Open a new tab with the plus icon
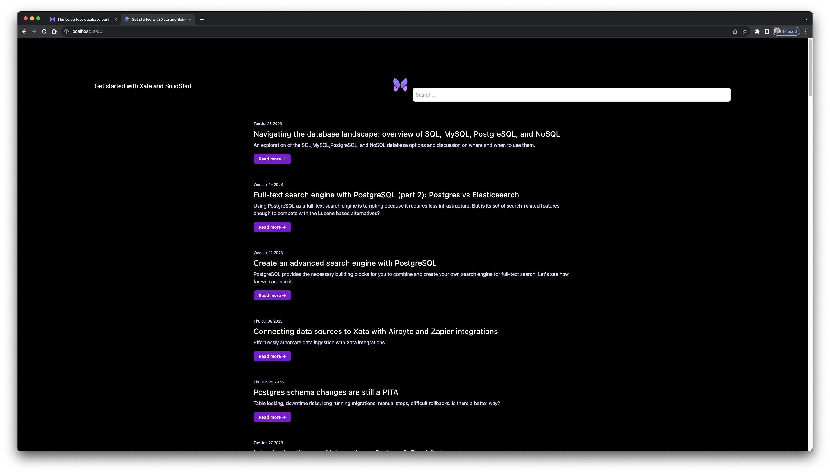This screenshot has height=474, width=830. pos(202,19)
